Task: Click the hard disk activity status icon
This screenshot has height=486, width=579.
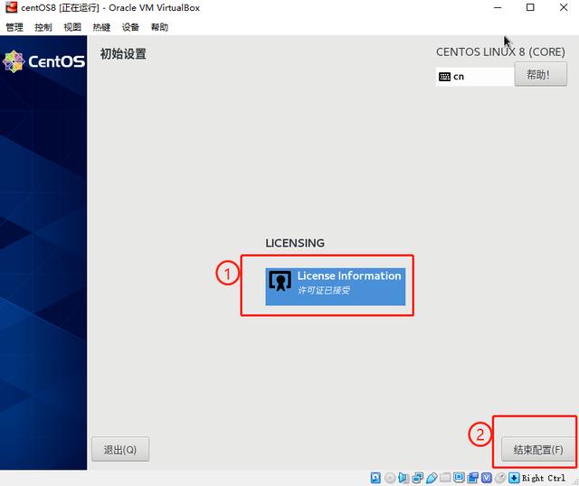Action: click(x=375, y=478)
